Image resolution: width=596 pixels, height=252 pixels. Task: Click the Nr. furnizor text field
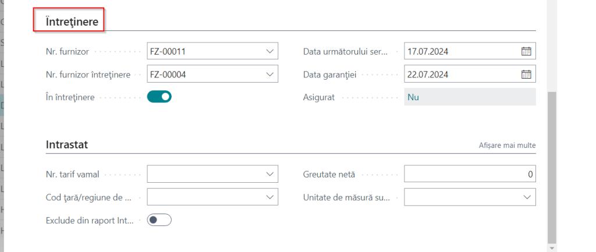[204, 51]
